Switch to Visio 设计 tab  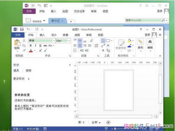click(x=54, y=35)
